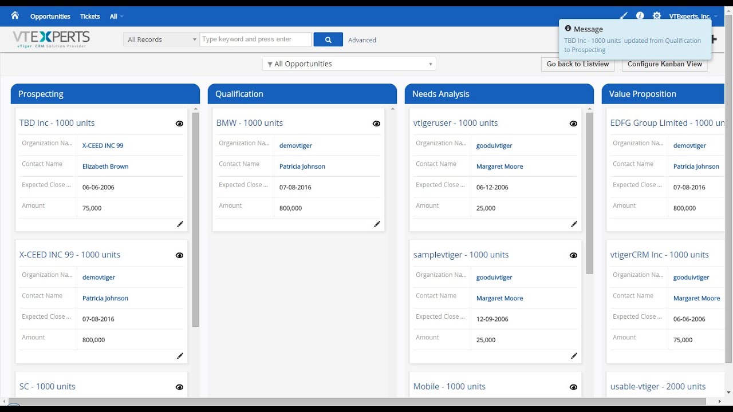The width and height of the screenshot is (733, 412).
Task: Open EDFG Group Limited card title
Action: point(667,123)
